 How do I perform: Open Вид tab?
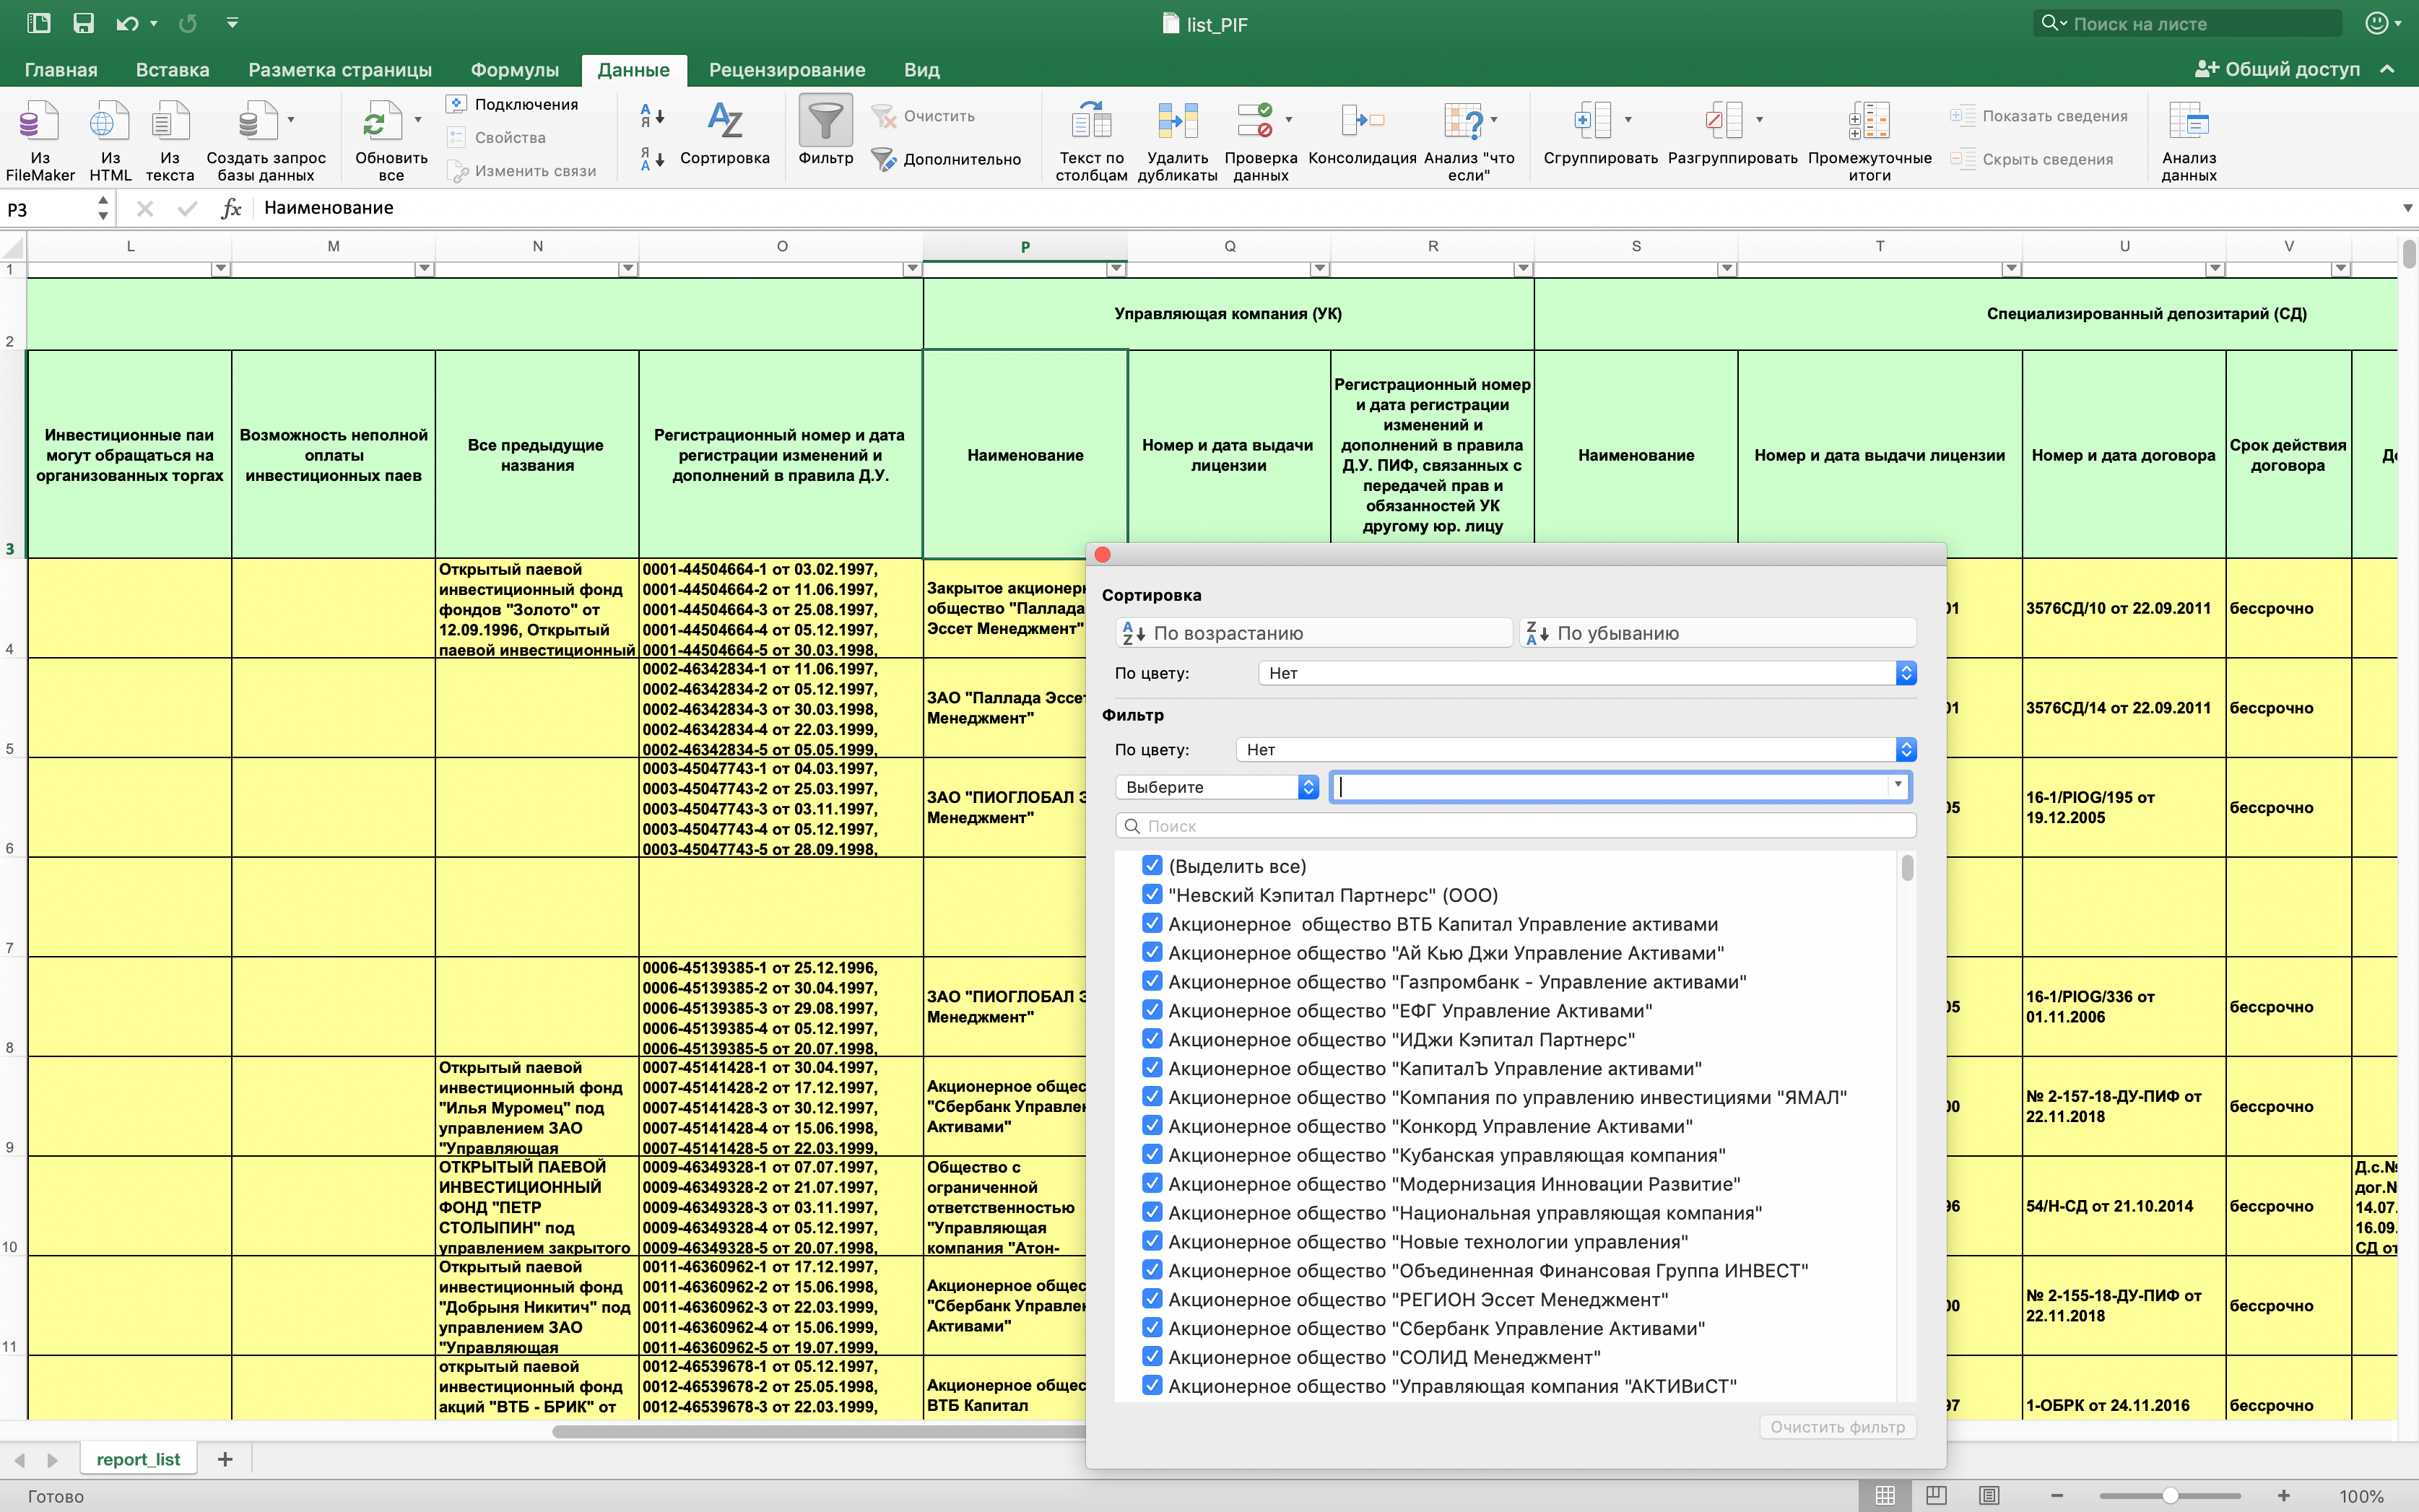pos(921,70)
